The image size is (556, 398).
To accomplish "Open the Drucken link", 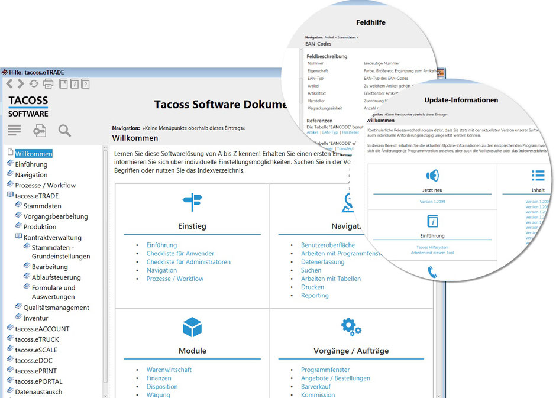I will click(x=312, y=287).
